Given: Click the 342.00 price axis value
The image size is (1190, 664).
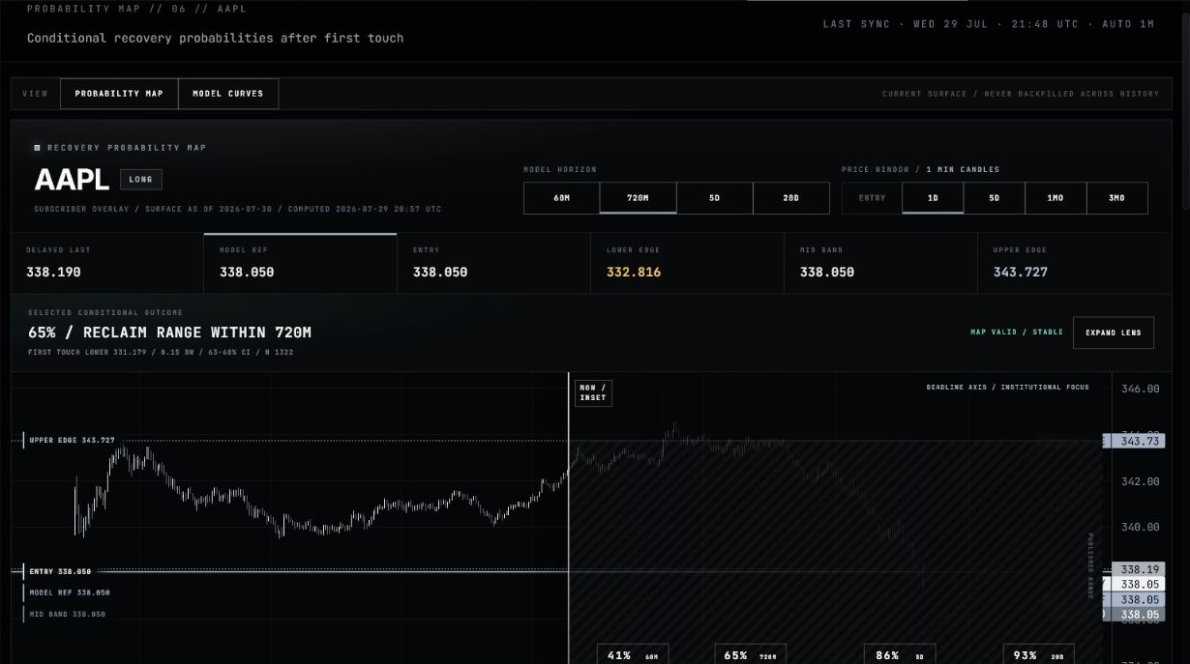Looking at the screenshot, I should tap(1140, 481).
